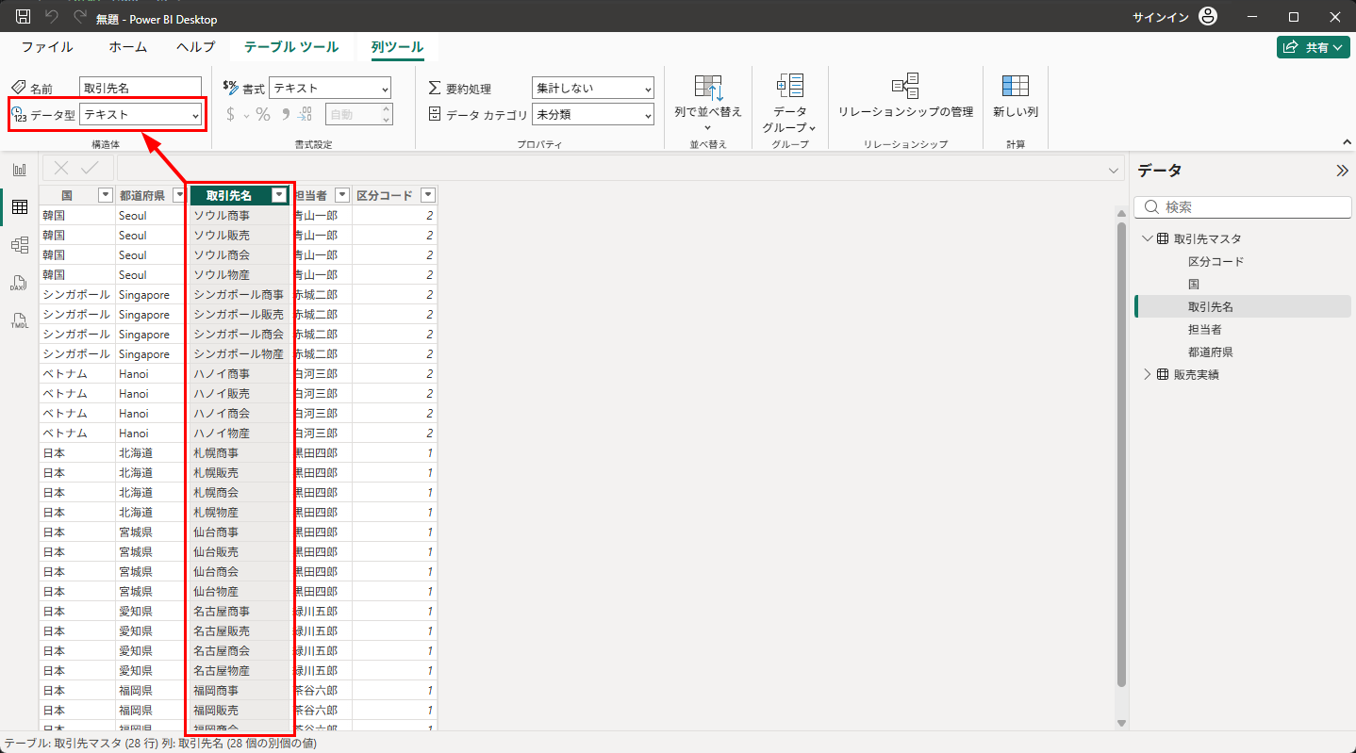Collapse the 取引先マスタ table tree
This screenshot has height=753, width=1356.
tap(1147, 238)
